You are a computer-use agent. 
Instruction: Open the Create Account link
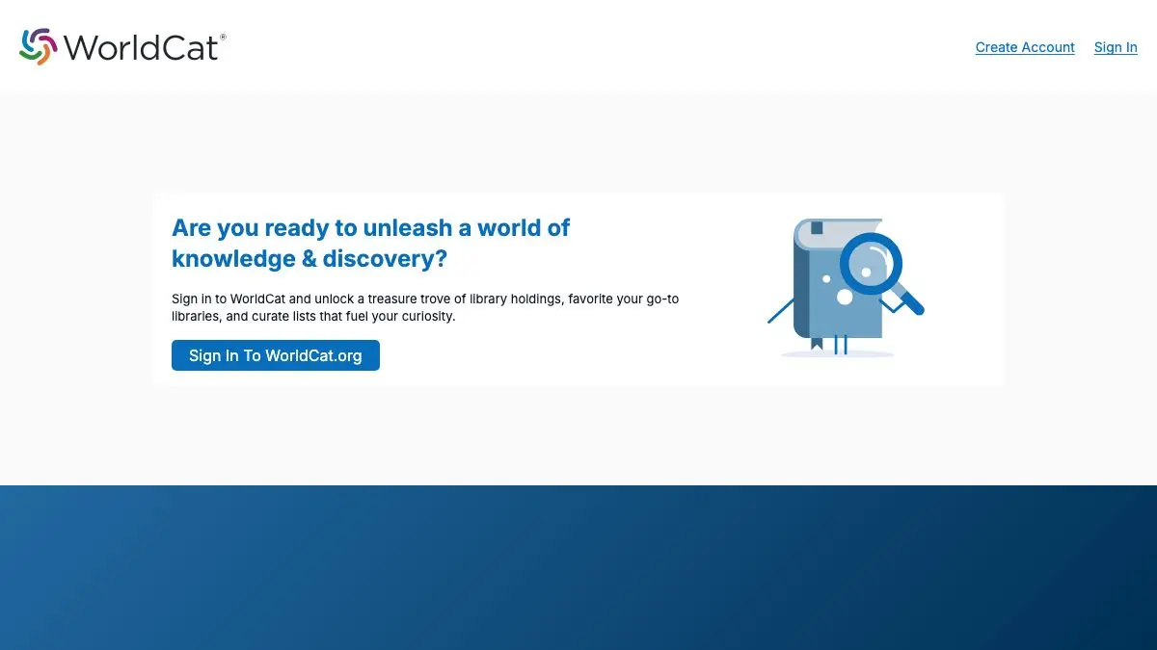(1025, 47)
